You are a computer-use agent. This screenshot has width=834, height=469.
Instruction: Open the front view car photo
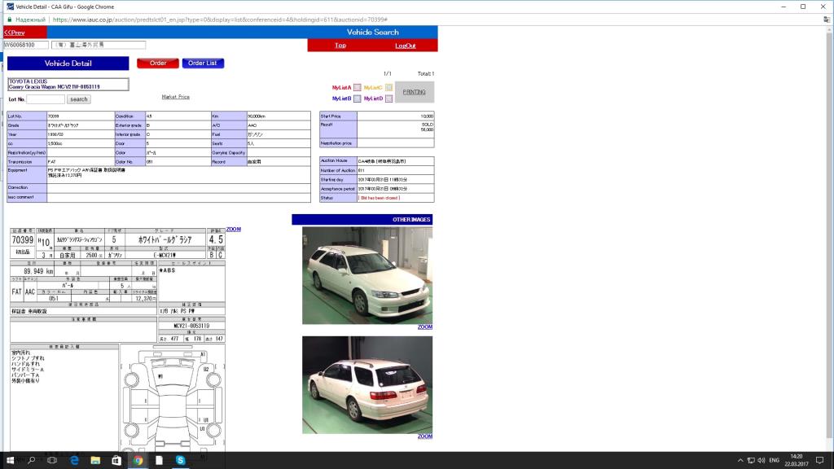(x=367, y=275)
